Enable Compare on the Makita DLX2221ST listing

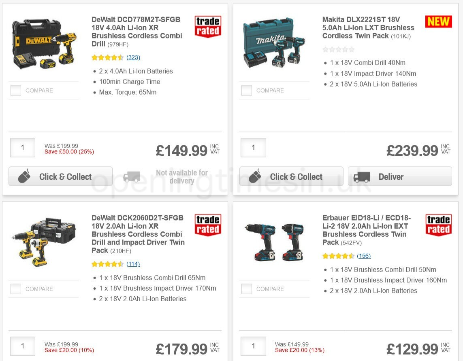click(246, 90)
